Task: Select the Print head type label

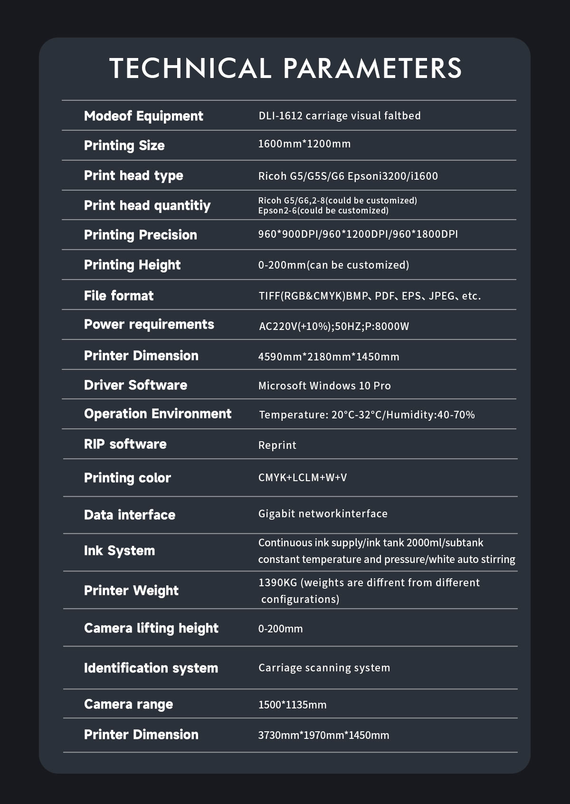Action: (133, 175)
